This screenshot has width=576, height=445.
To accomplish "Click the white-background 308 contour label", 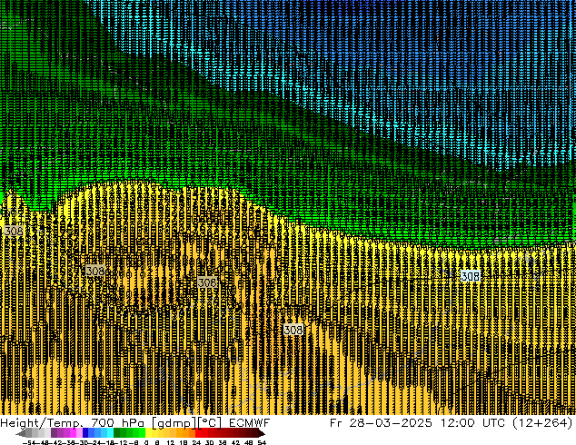I will pos(471,276).
